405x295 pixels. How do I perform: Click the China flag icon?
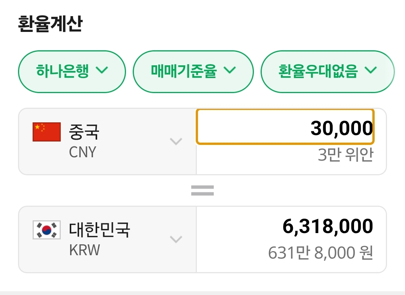[x=46, y=132]
